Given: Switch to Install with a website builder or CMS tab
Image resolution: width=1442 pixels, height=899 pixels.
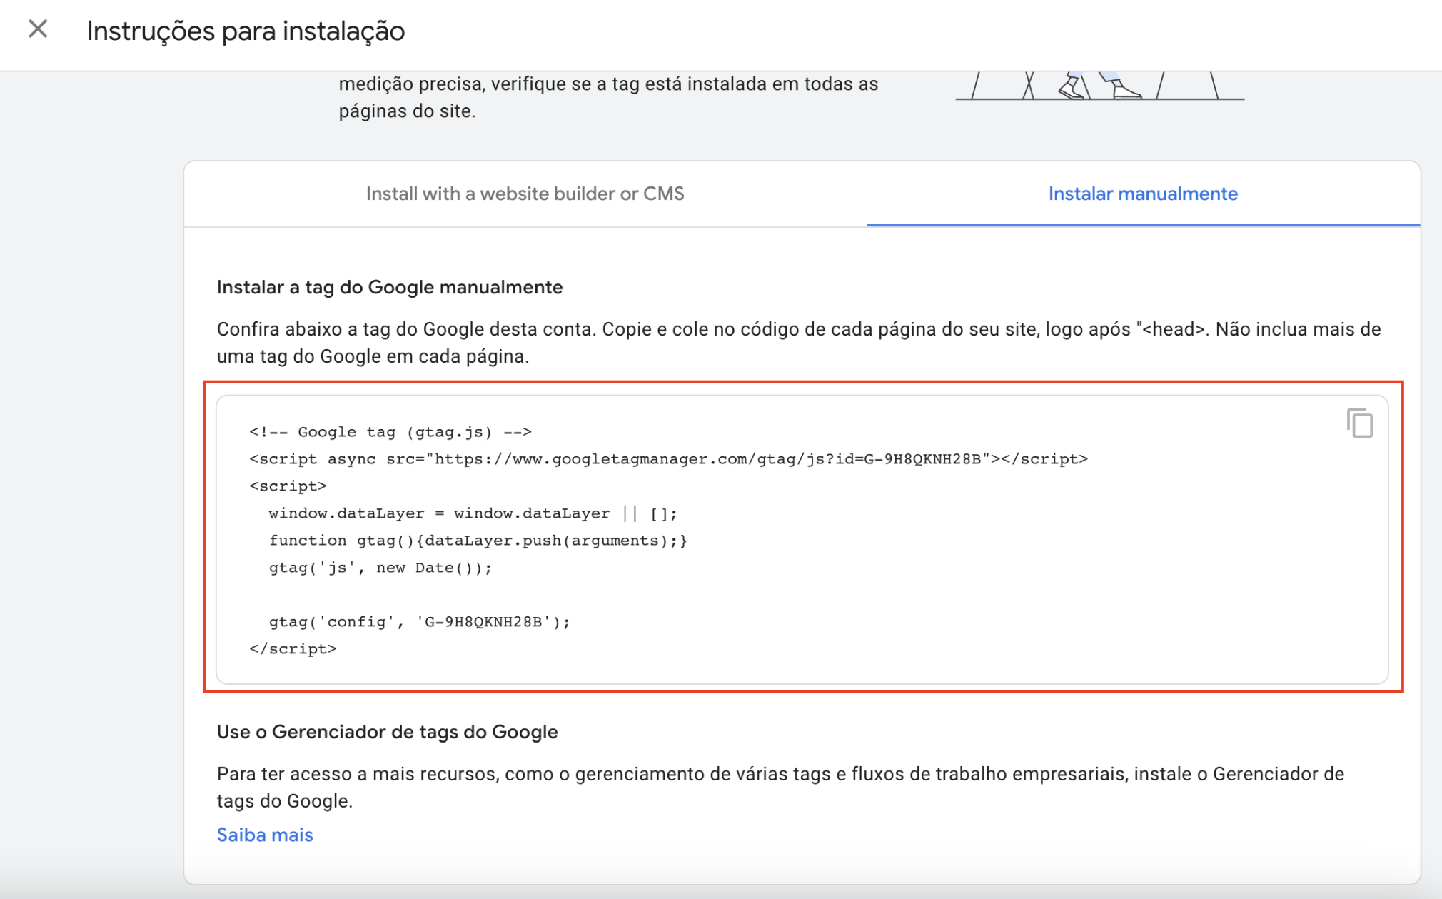Looking at the screenshot, I should [x=525, y=194].
